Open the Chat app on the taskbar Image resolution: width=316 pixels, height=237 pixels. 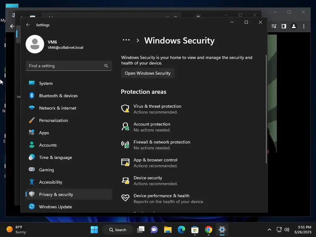pos(154,230)
